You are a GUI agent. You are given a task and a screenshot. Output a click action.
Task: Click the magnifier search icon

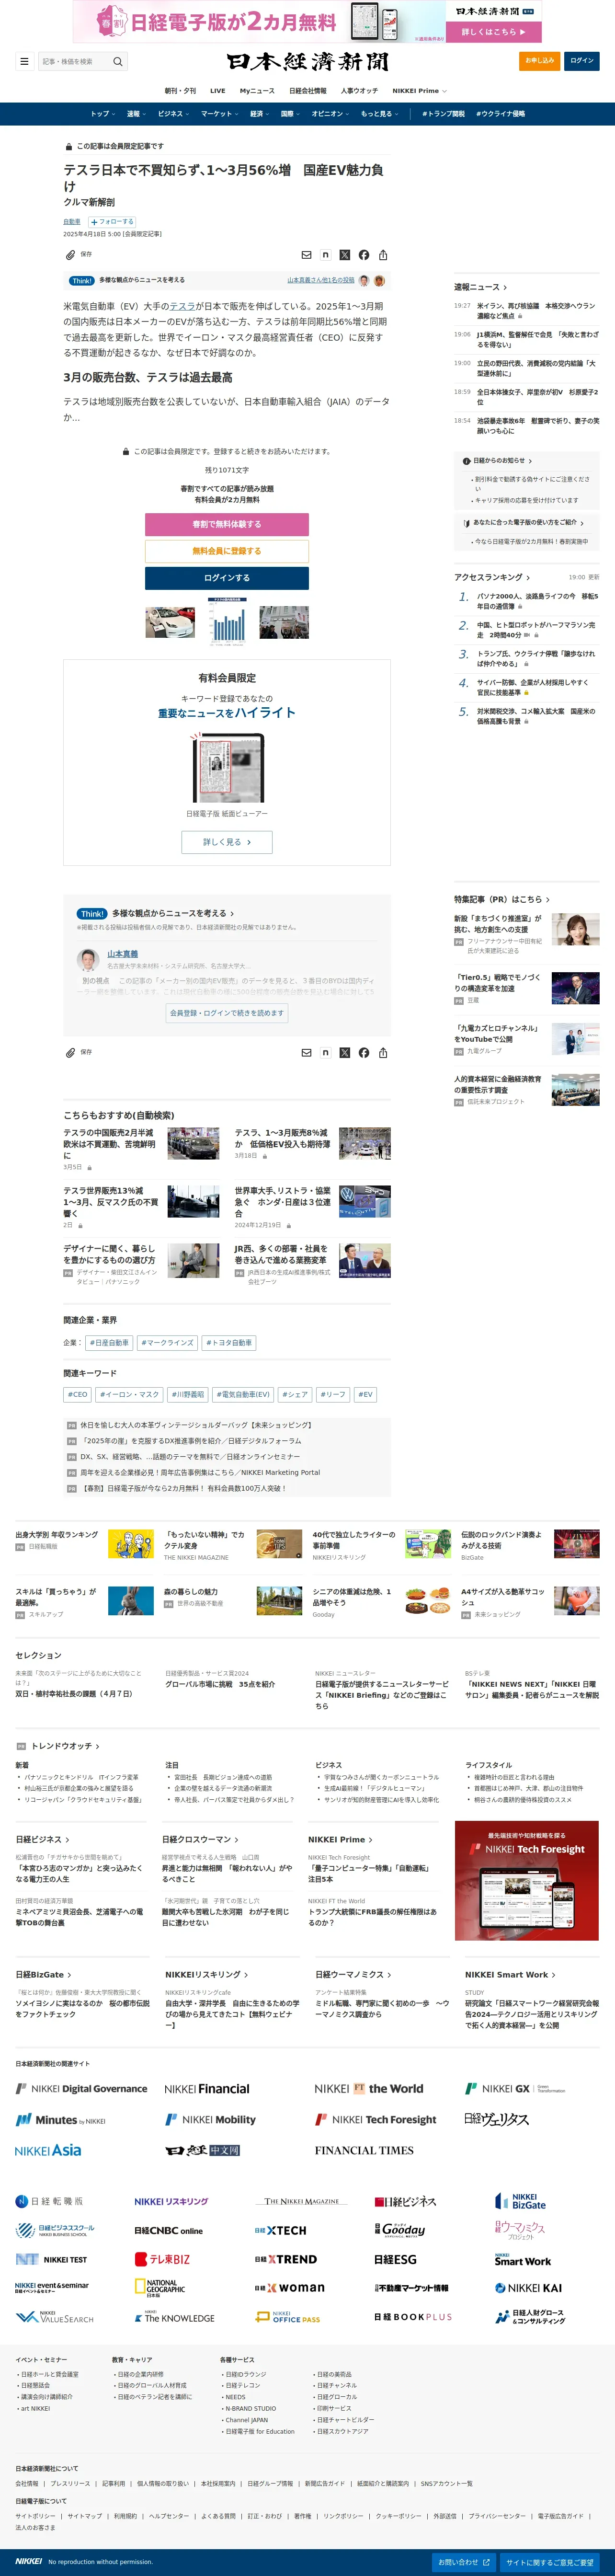pyautogui.click(x=117, y=61)
